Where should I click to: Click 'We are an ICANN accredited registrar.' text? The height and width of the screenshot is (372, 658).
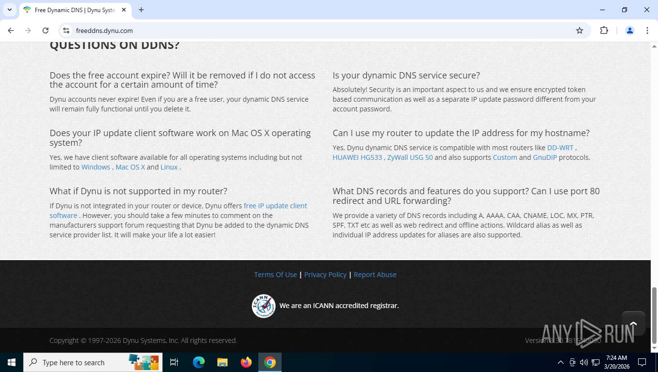339,306
